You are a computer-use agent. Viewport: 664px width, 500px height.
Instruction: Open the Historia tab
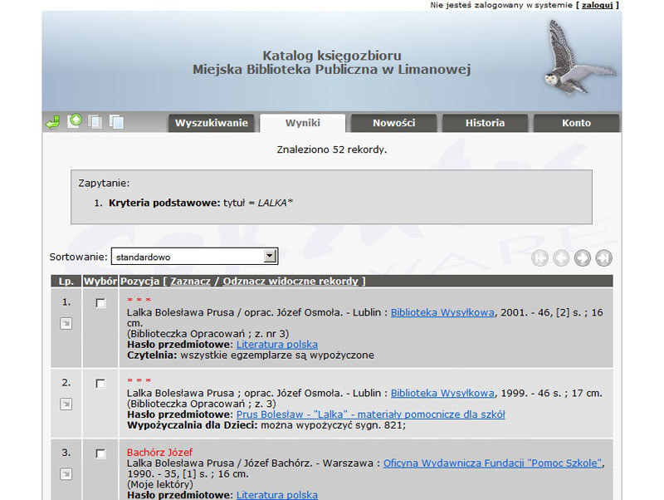coord(485,123)
